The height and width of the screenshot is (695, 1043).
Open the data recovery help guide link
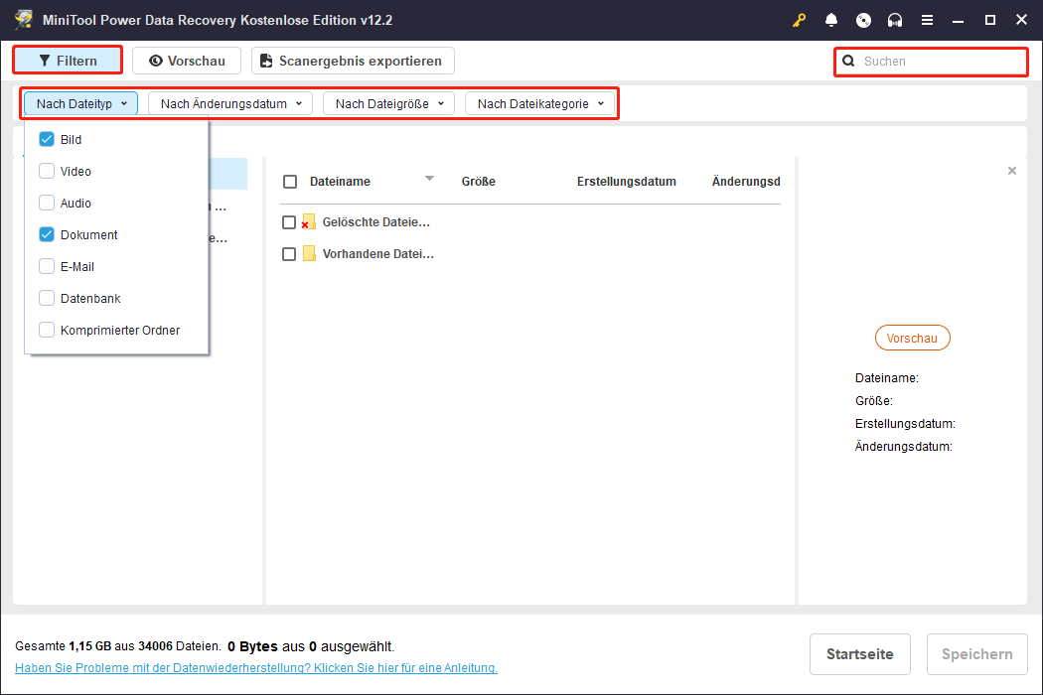[x=256, y=668]
